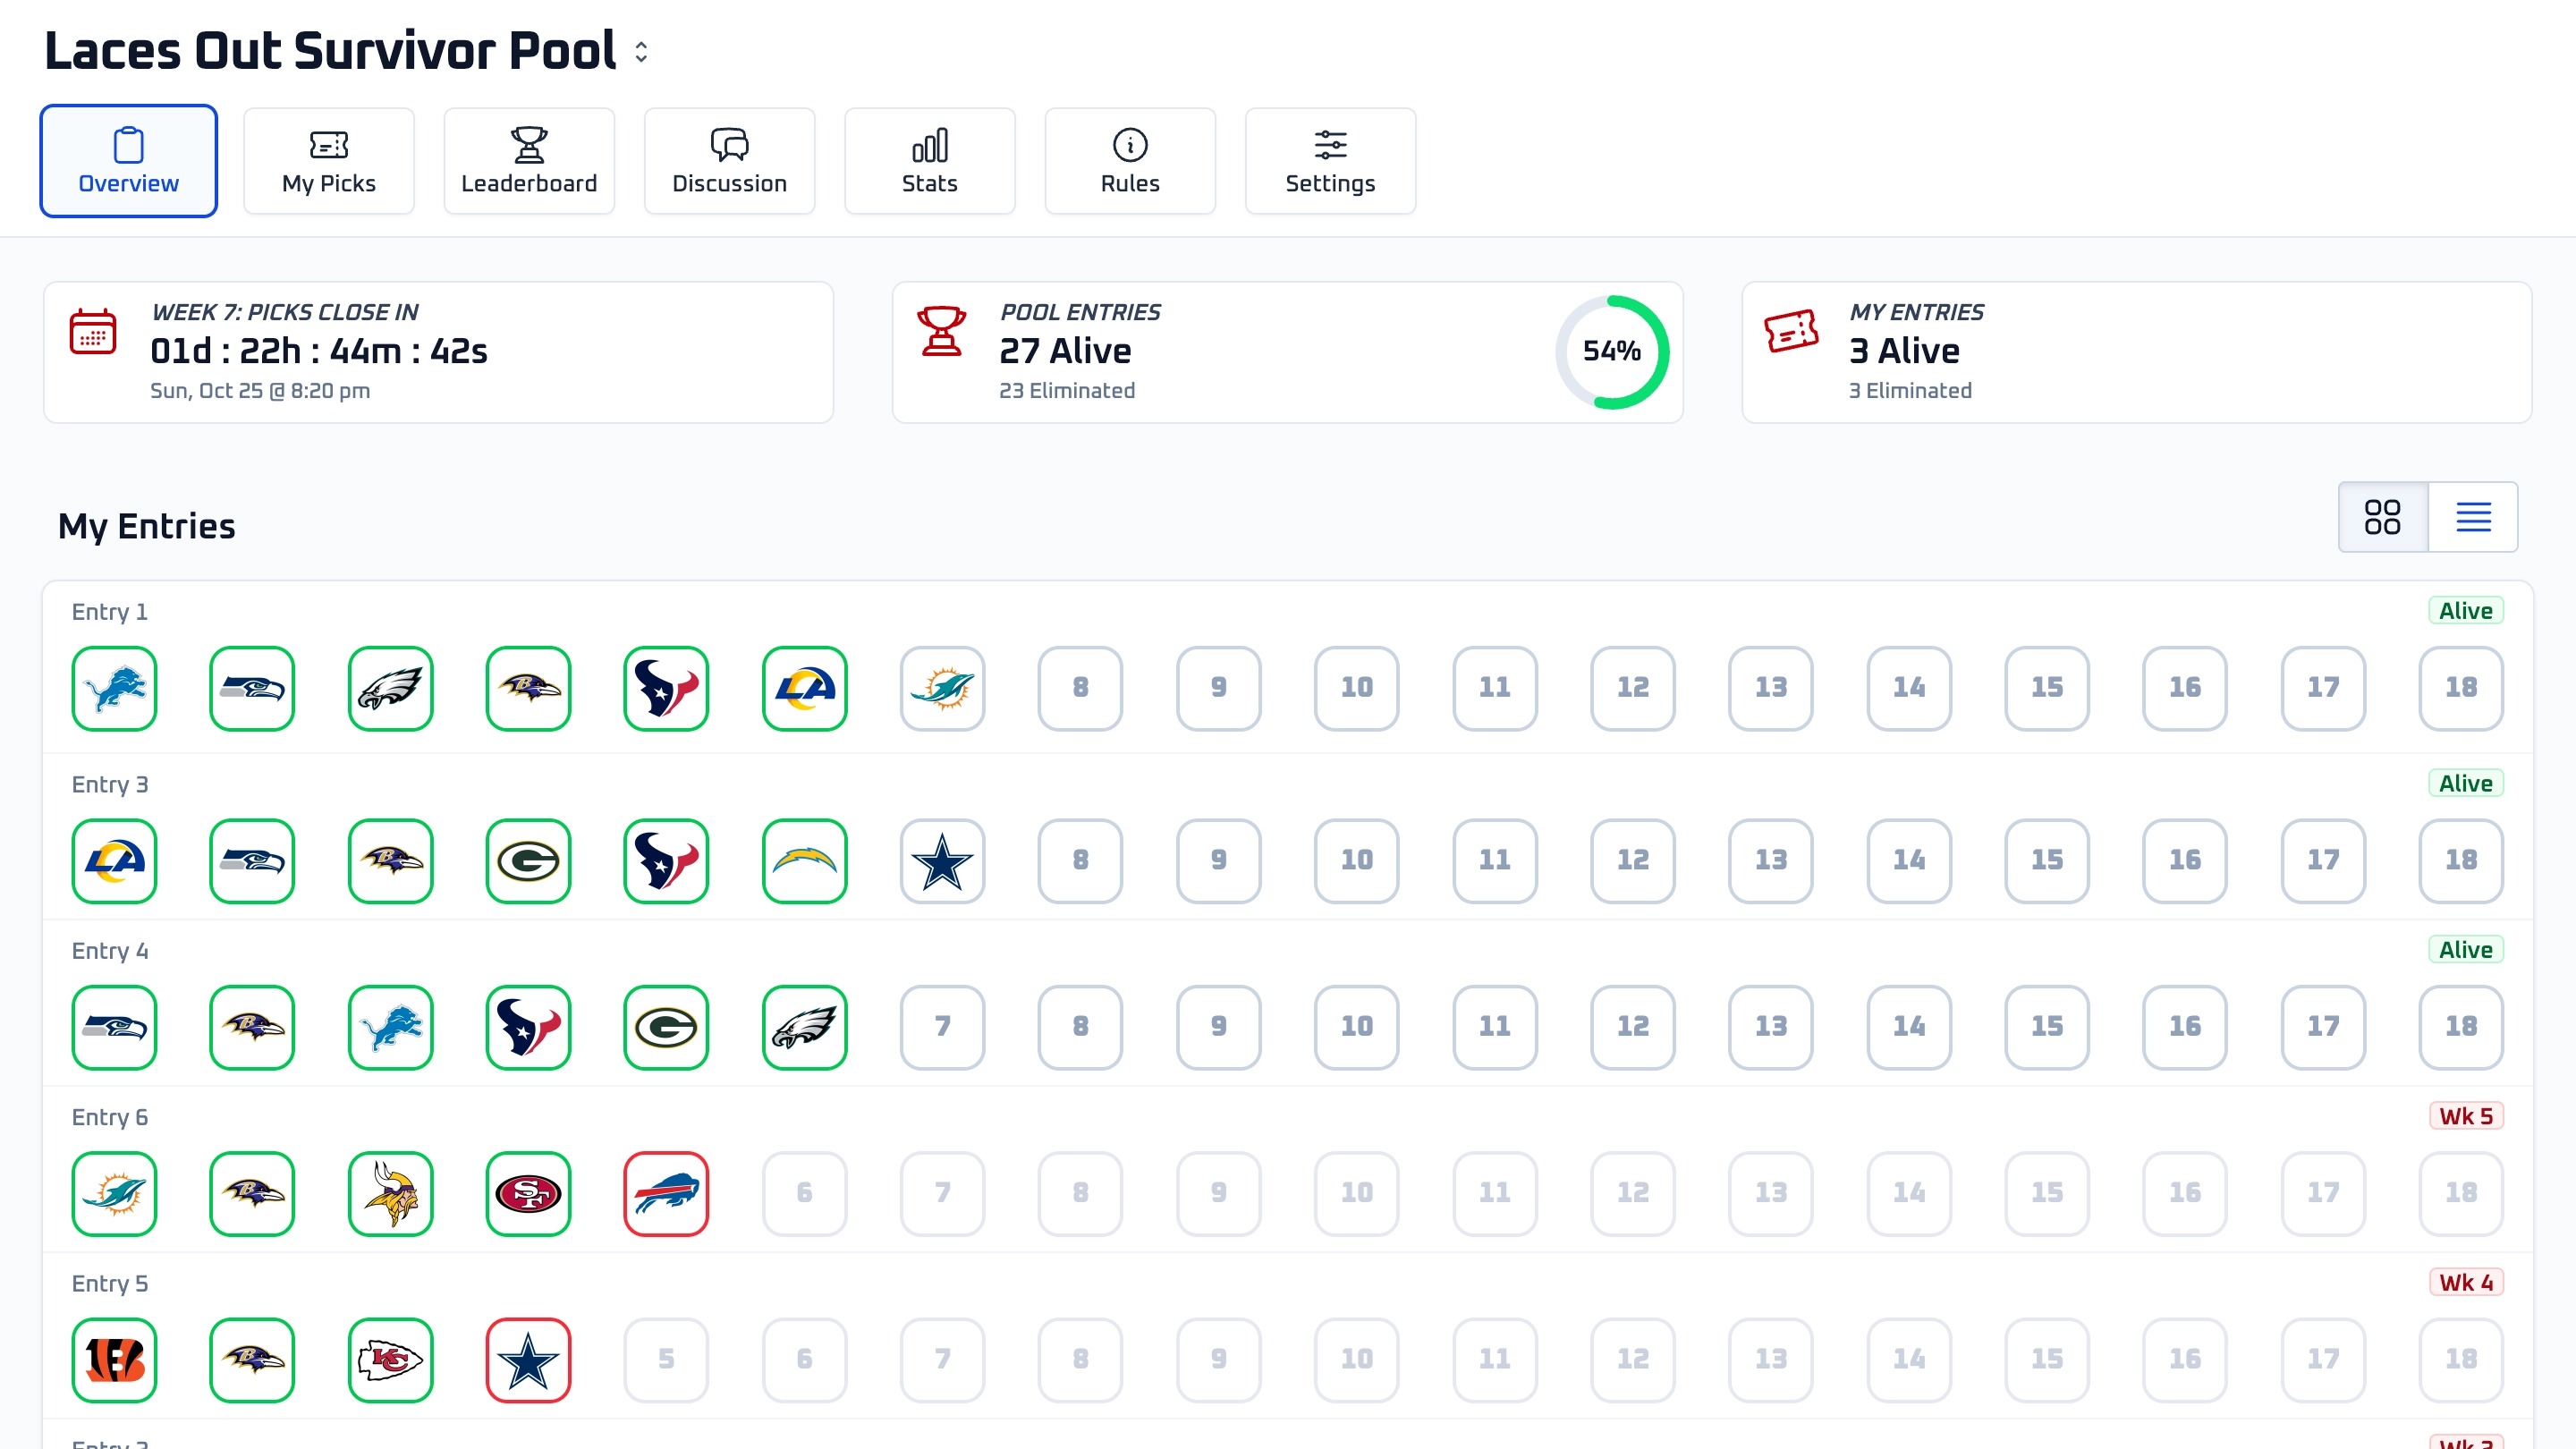Open the Discussion tab
2576x1449 pixels.
click(730, 161)
